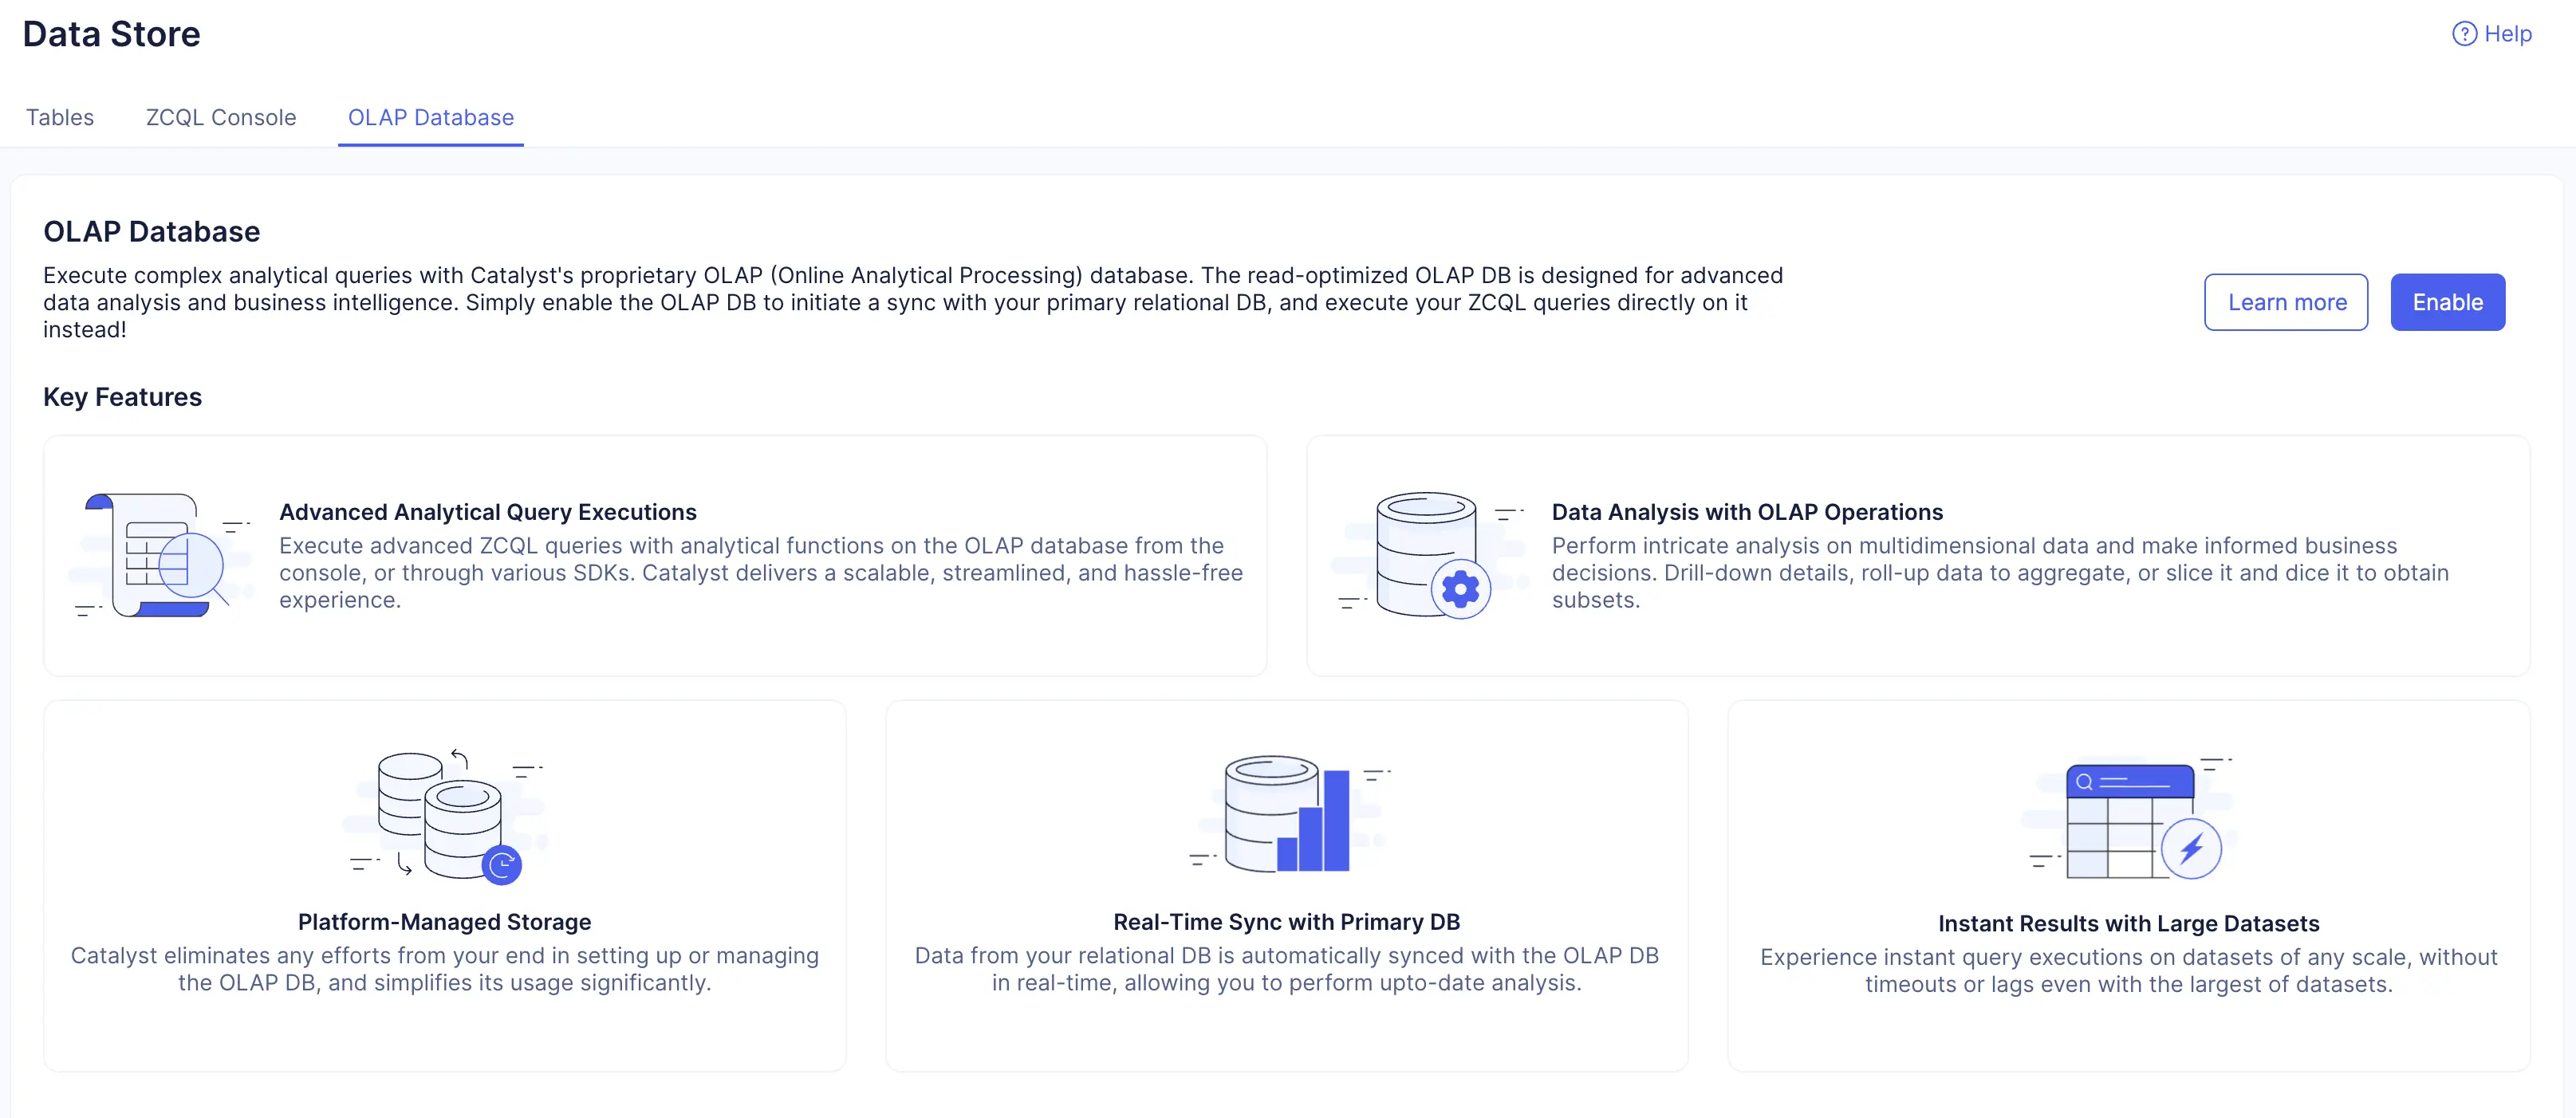Viewport: 2576px width, 1118px height.
Task: Click the Learn more button
Action: (x=2286, y=302)
